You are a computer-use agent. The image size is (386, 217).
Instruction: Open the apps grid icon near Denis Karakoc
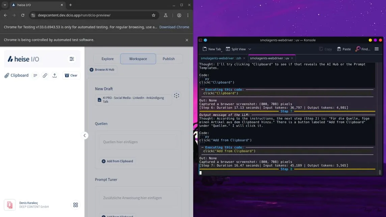[x=76, y=205]
